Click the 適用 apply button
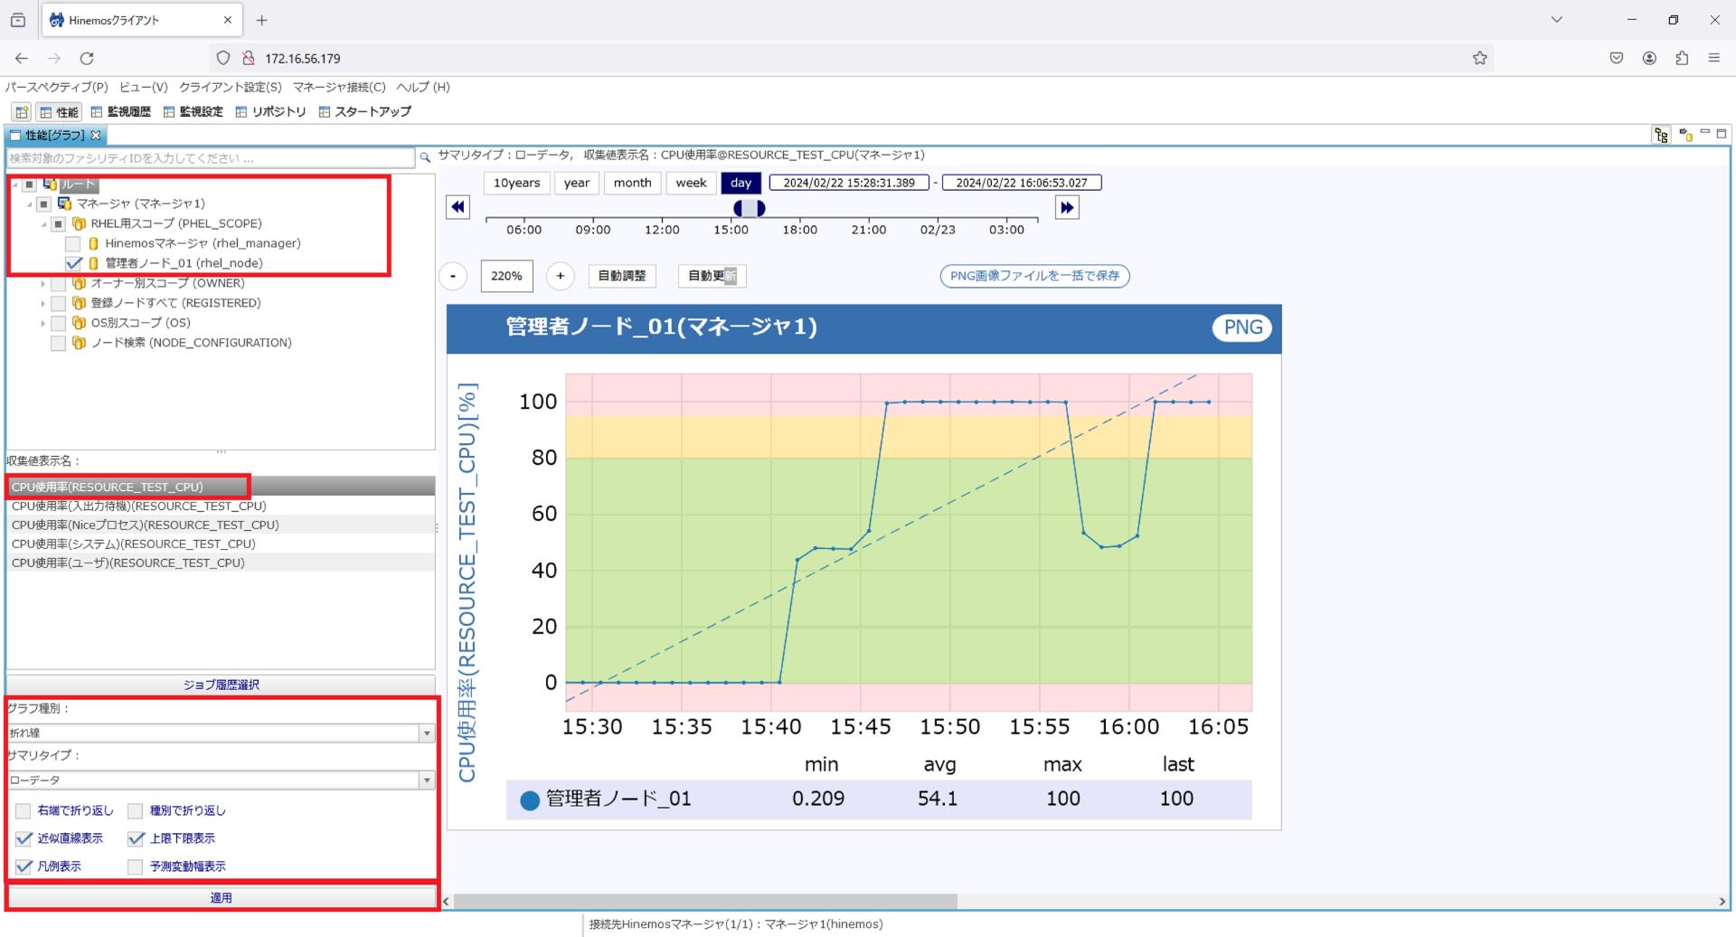 (222, 898)
